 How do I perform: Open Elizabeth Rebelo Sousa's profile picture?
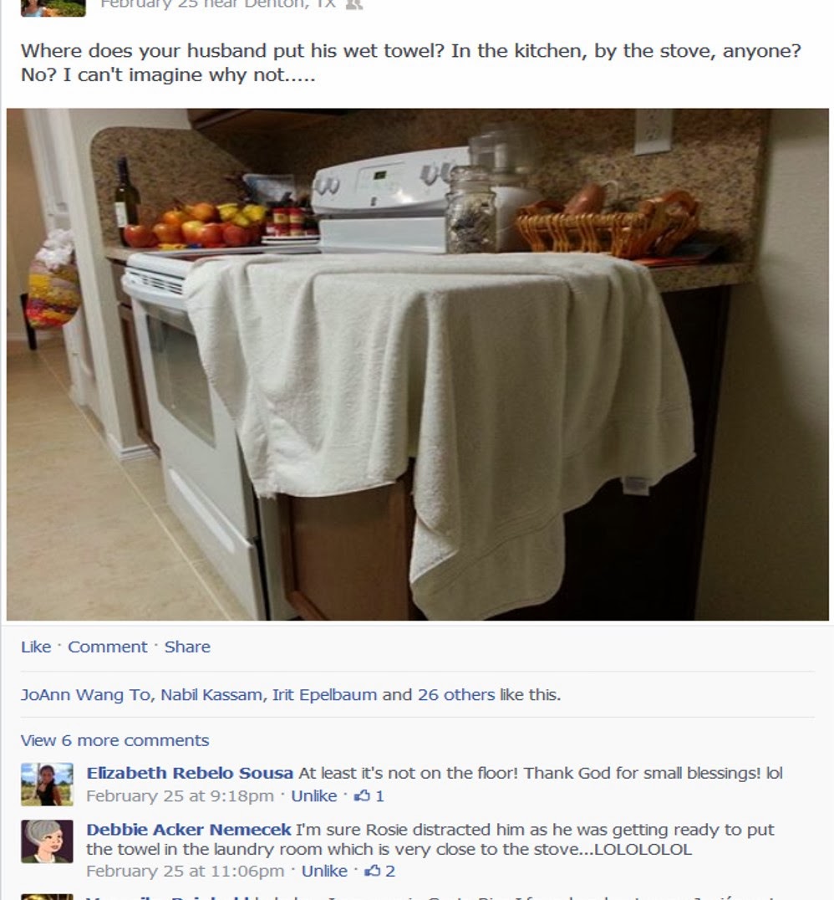click(47, 784)
